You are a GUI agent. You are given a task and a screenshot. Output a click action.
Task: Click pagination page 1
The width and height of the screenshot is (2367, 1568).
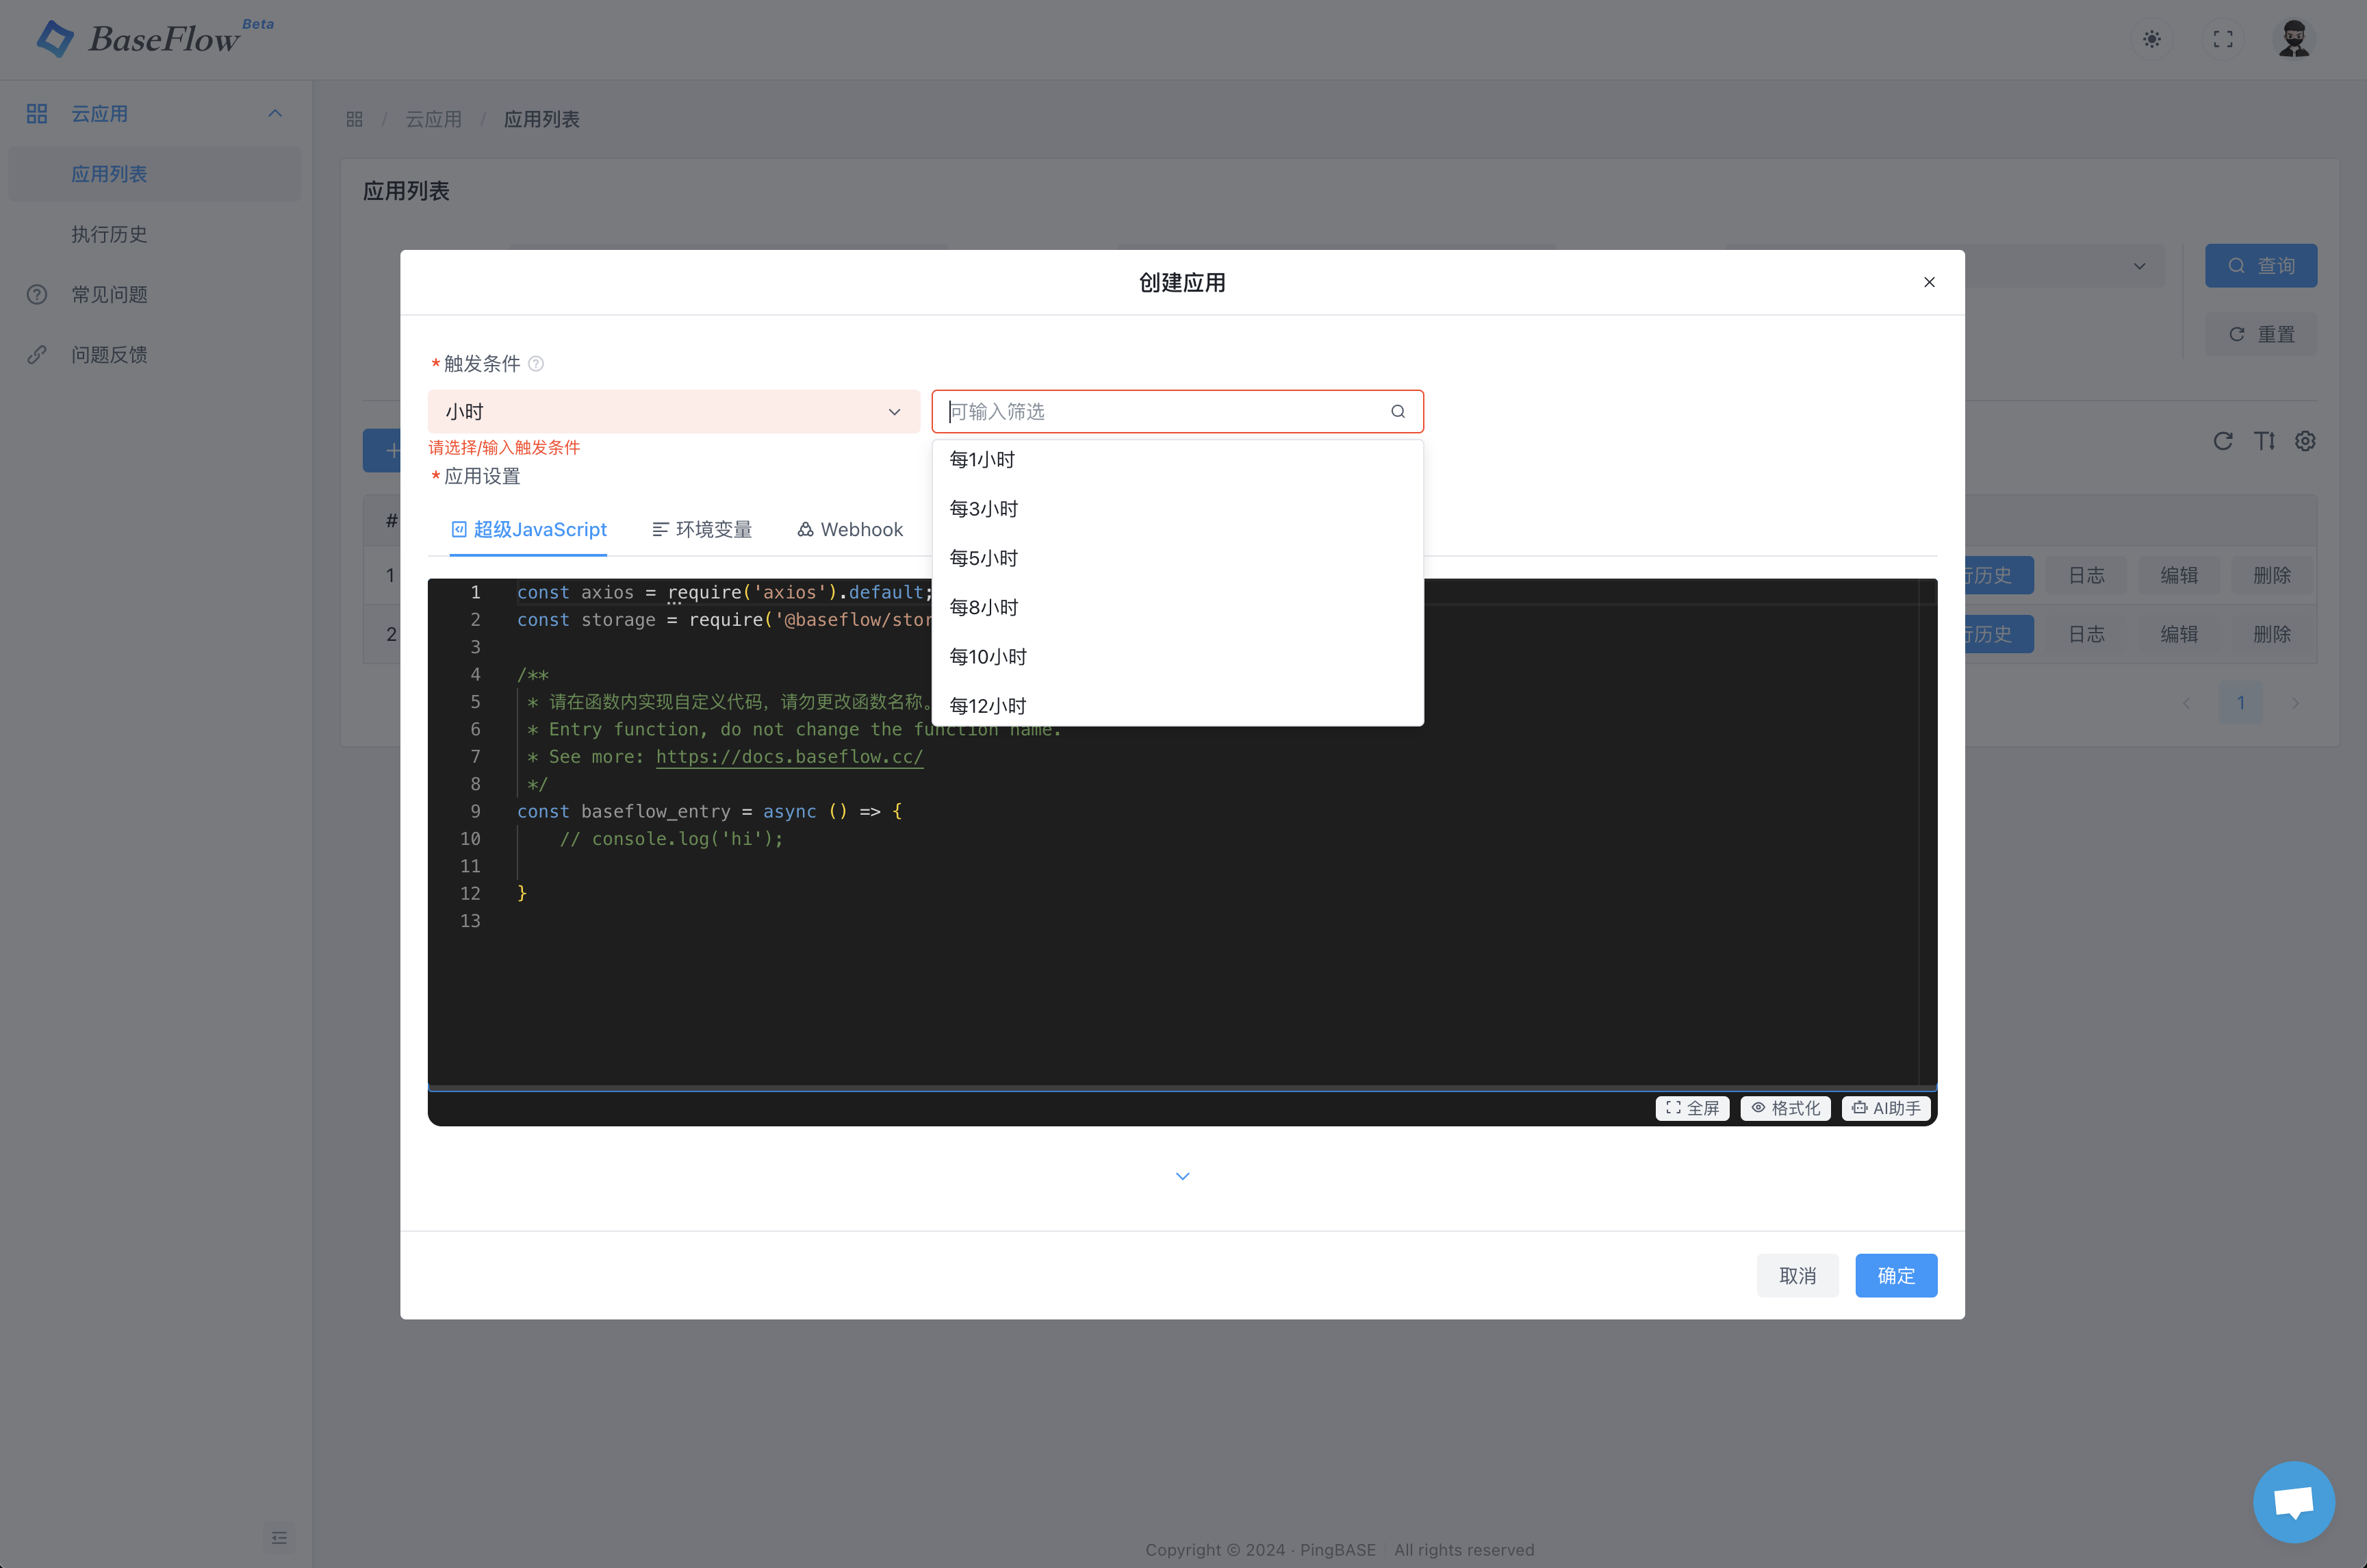point(2240,703)
